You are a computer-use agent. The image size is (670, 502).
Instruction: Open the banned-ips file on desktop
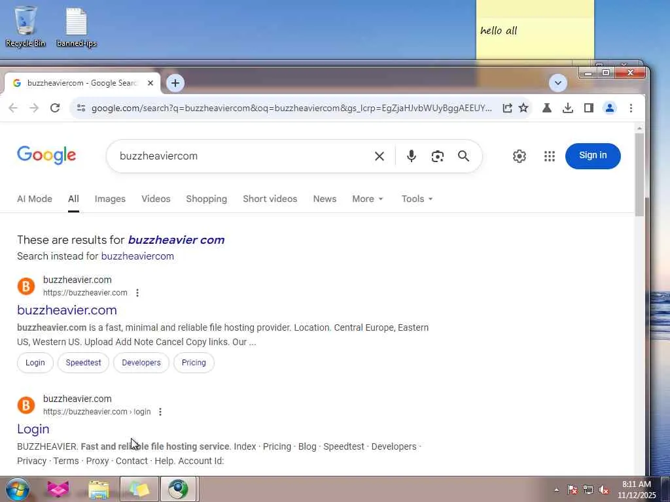click(x=77, y=27)
